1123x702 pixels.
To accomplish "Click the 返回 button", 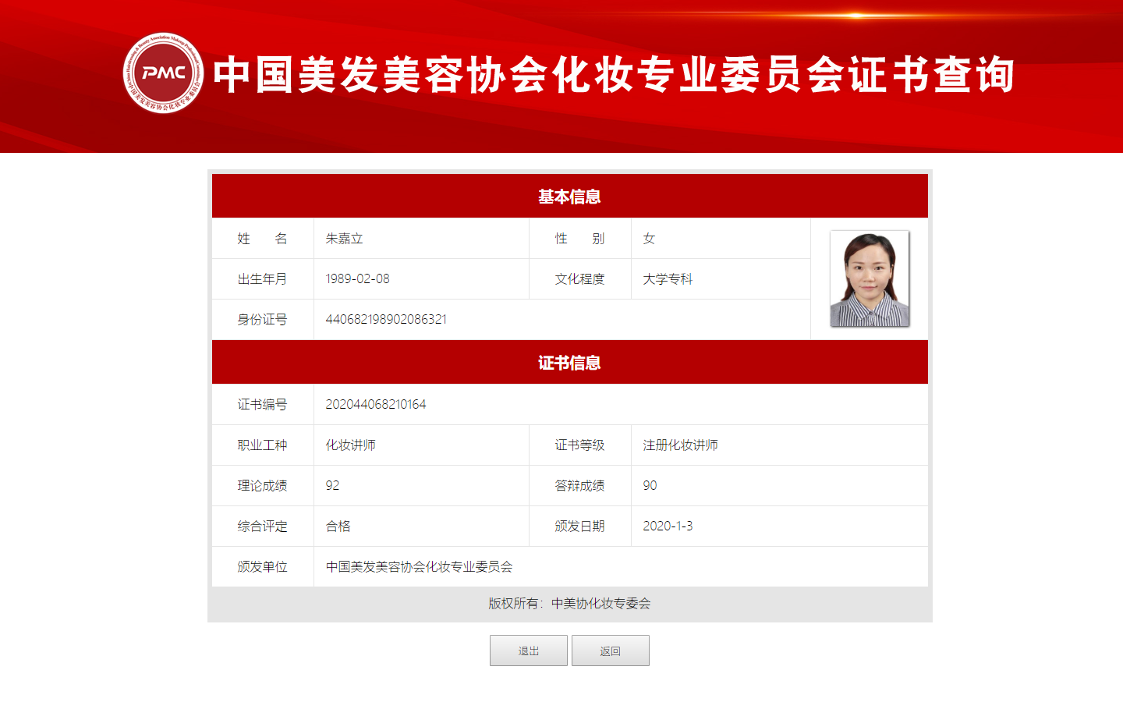I will coord(611,651).
